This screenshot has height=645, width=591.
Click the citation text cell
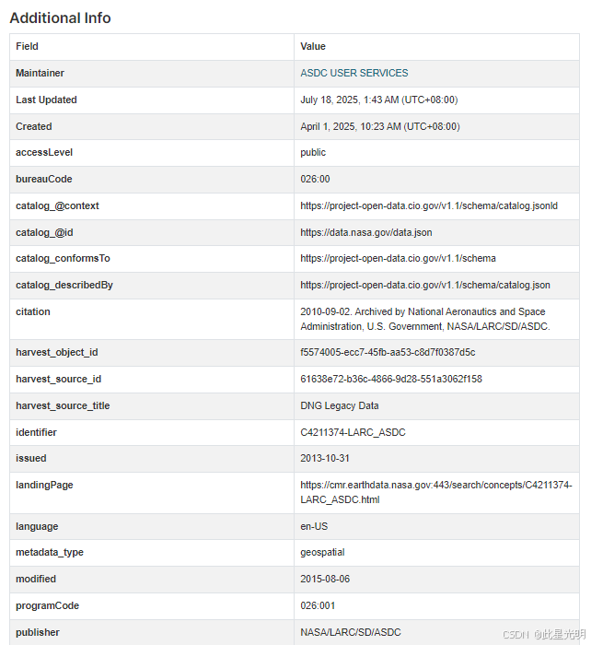click(x=424, y=319)
